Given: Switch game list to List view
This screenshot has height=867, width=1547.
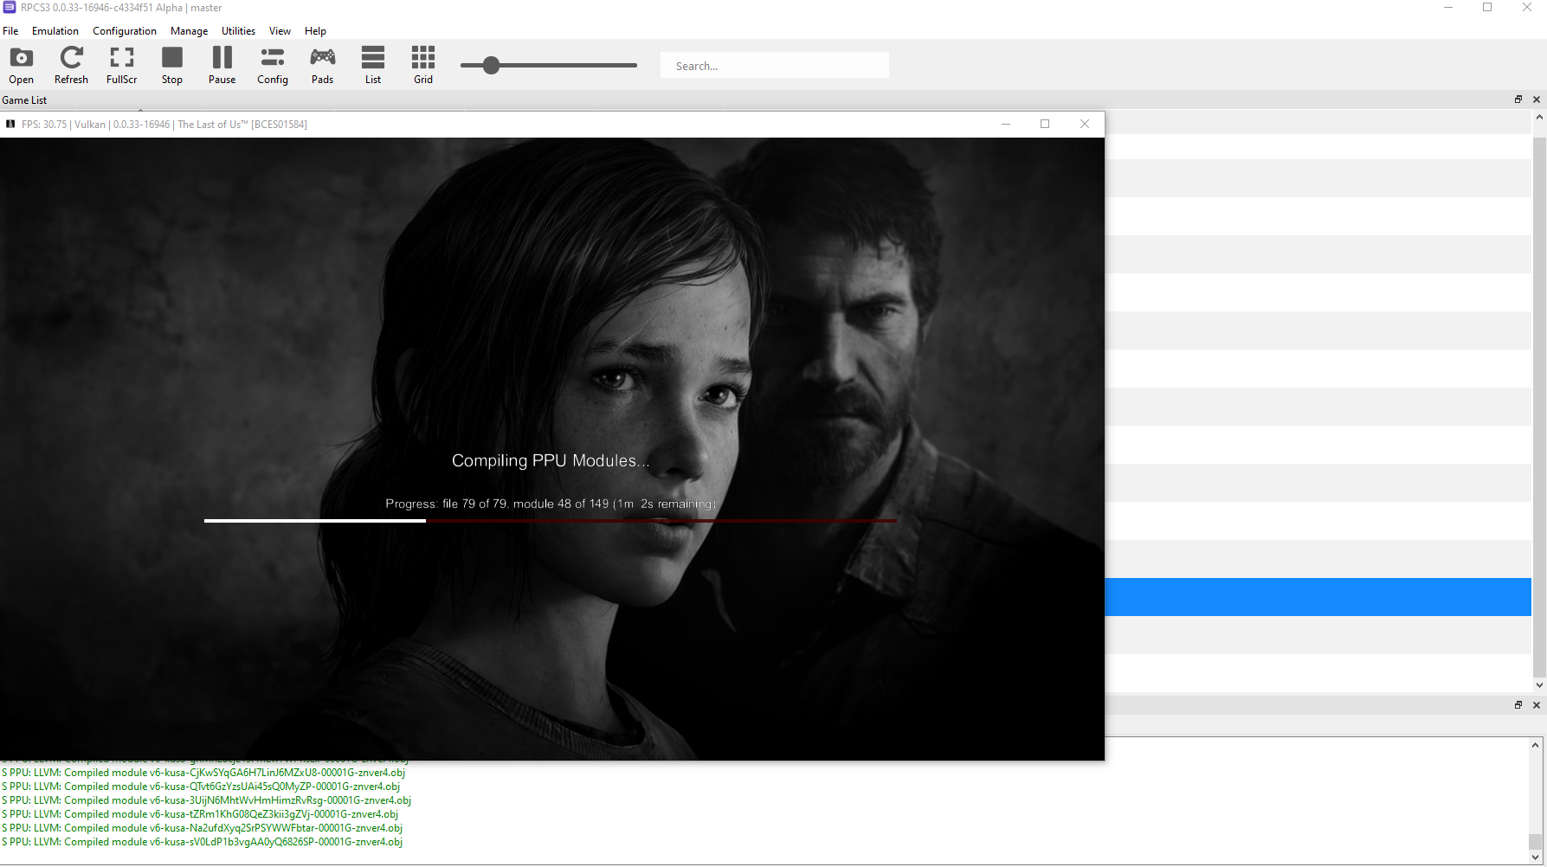Looking at the screenshot, I should point(373,65).
